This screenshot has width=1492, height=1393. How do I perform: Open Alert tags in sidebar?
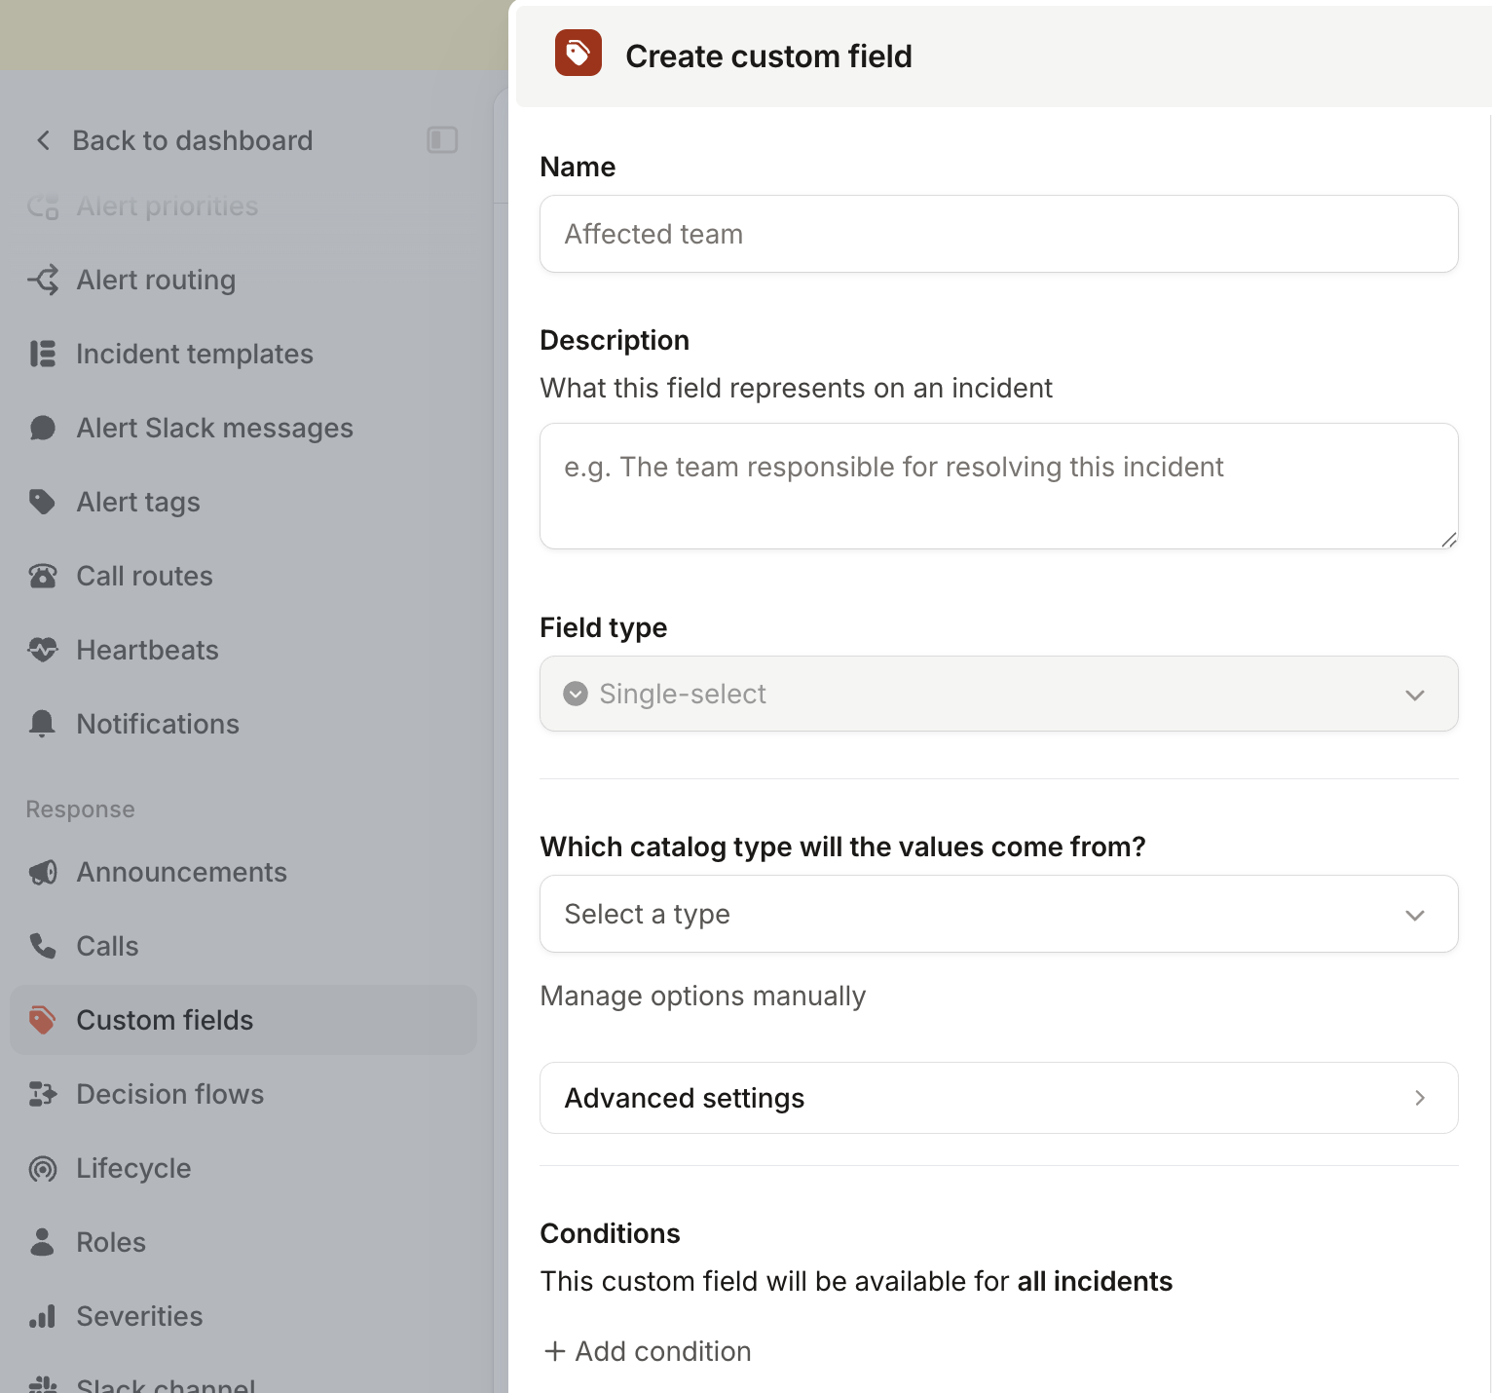243,502
